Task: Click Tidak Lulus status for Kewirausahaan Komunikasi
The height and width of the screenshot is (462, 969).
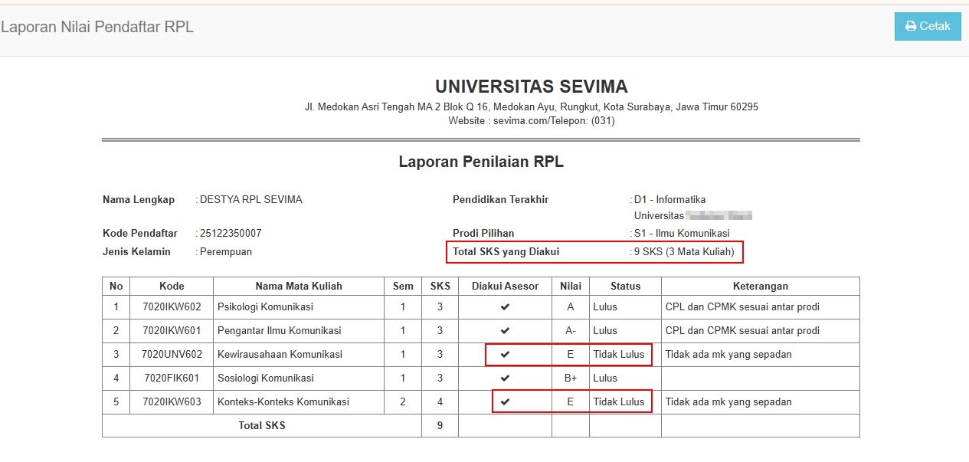Action: tap(618, 355)
